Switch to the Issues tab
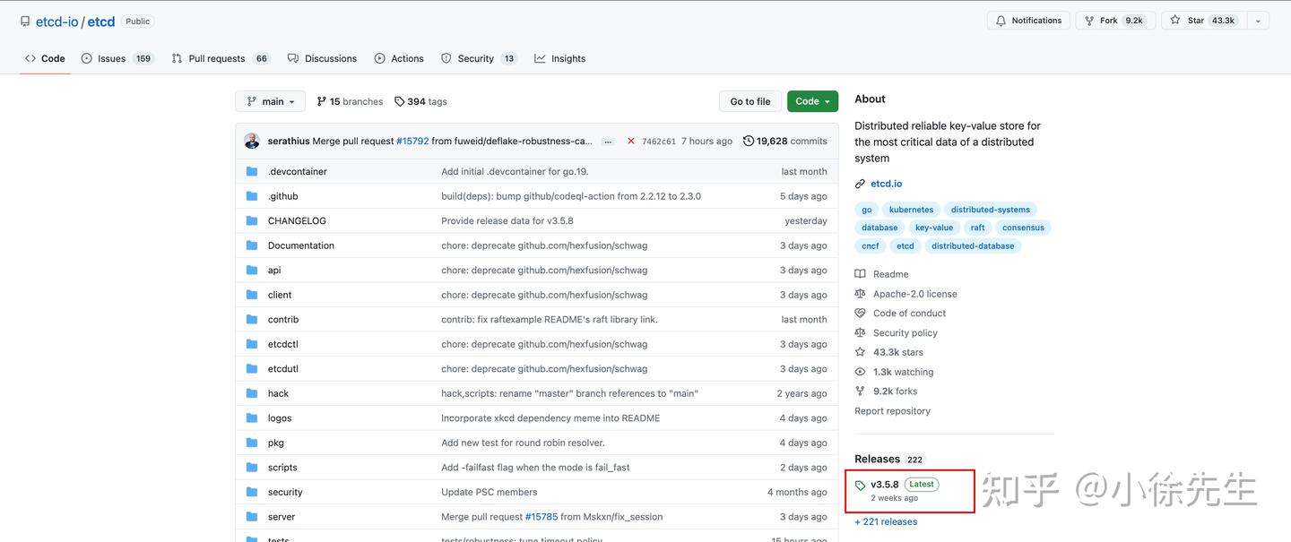Image resolution: width=1291 pixels, height=542 pixels. point(111,58)
